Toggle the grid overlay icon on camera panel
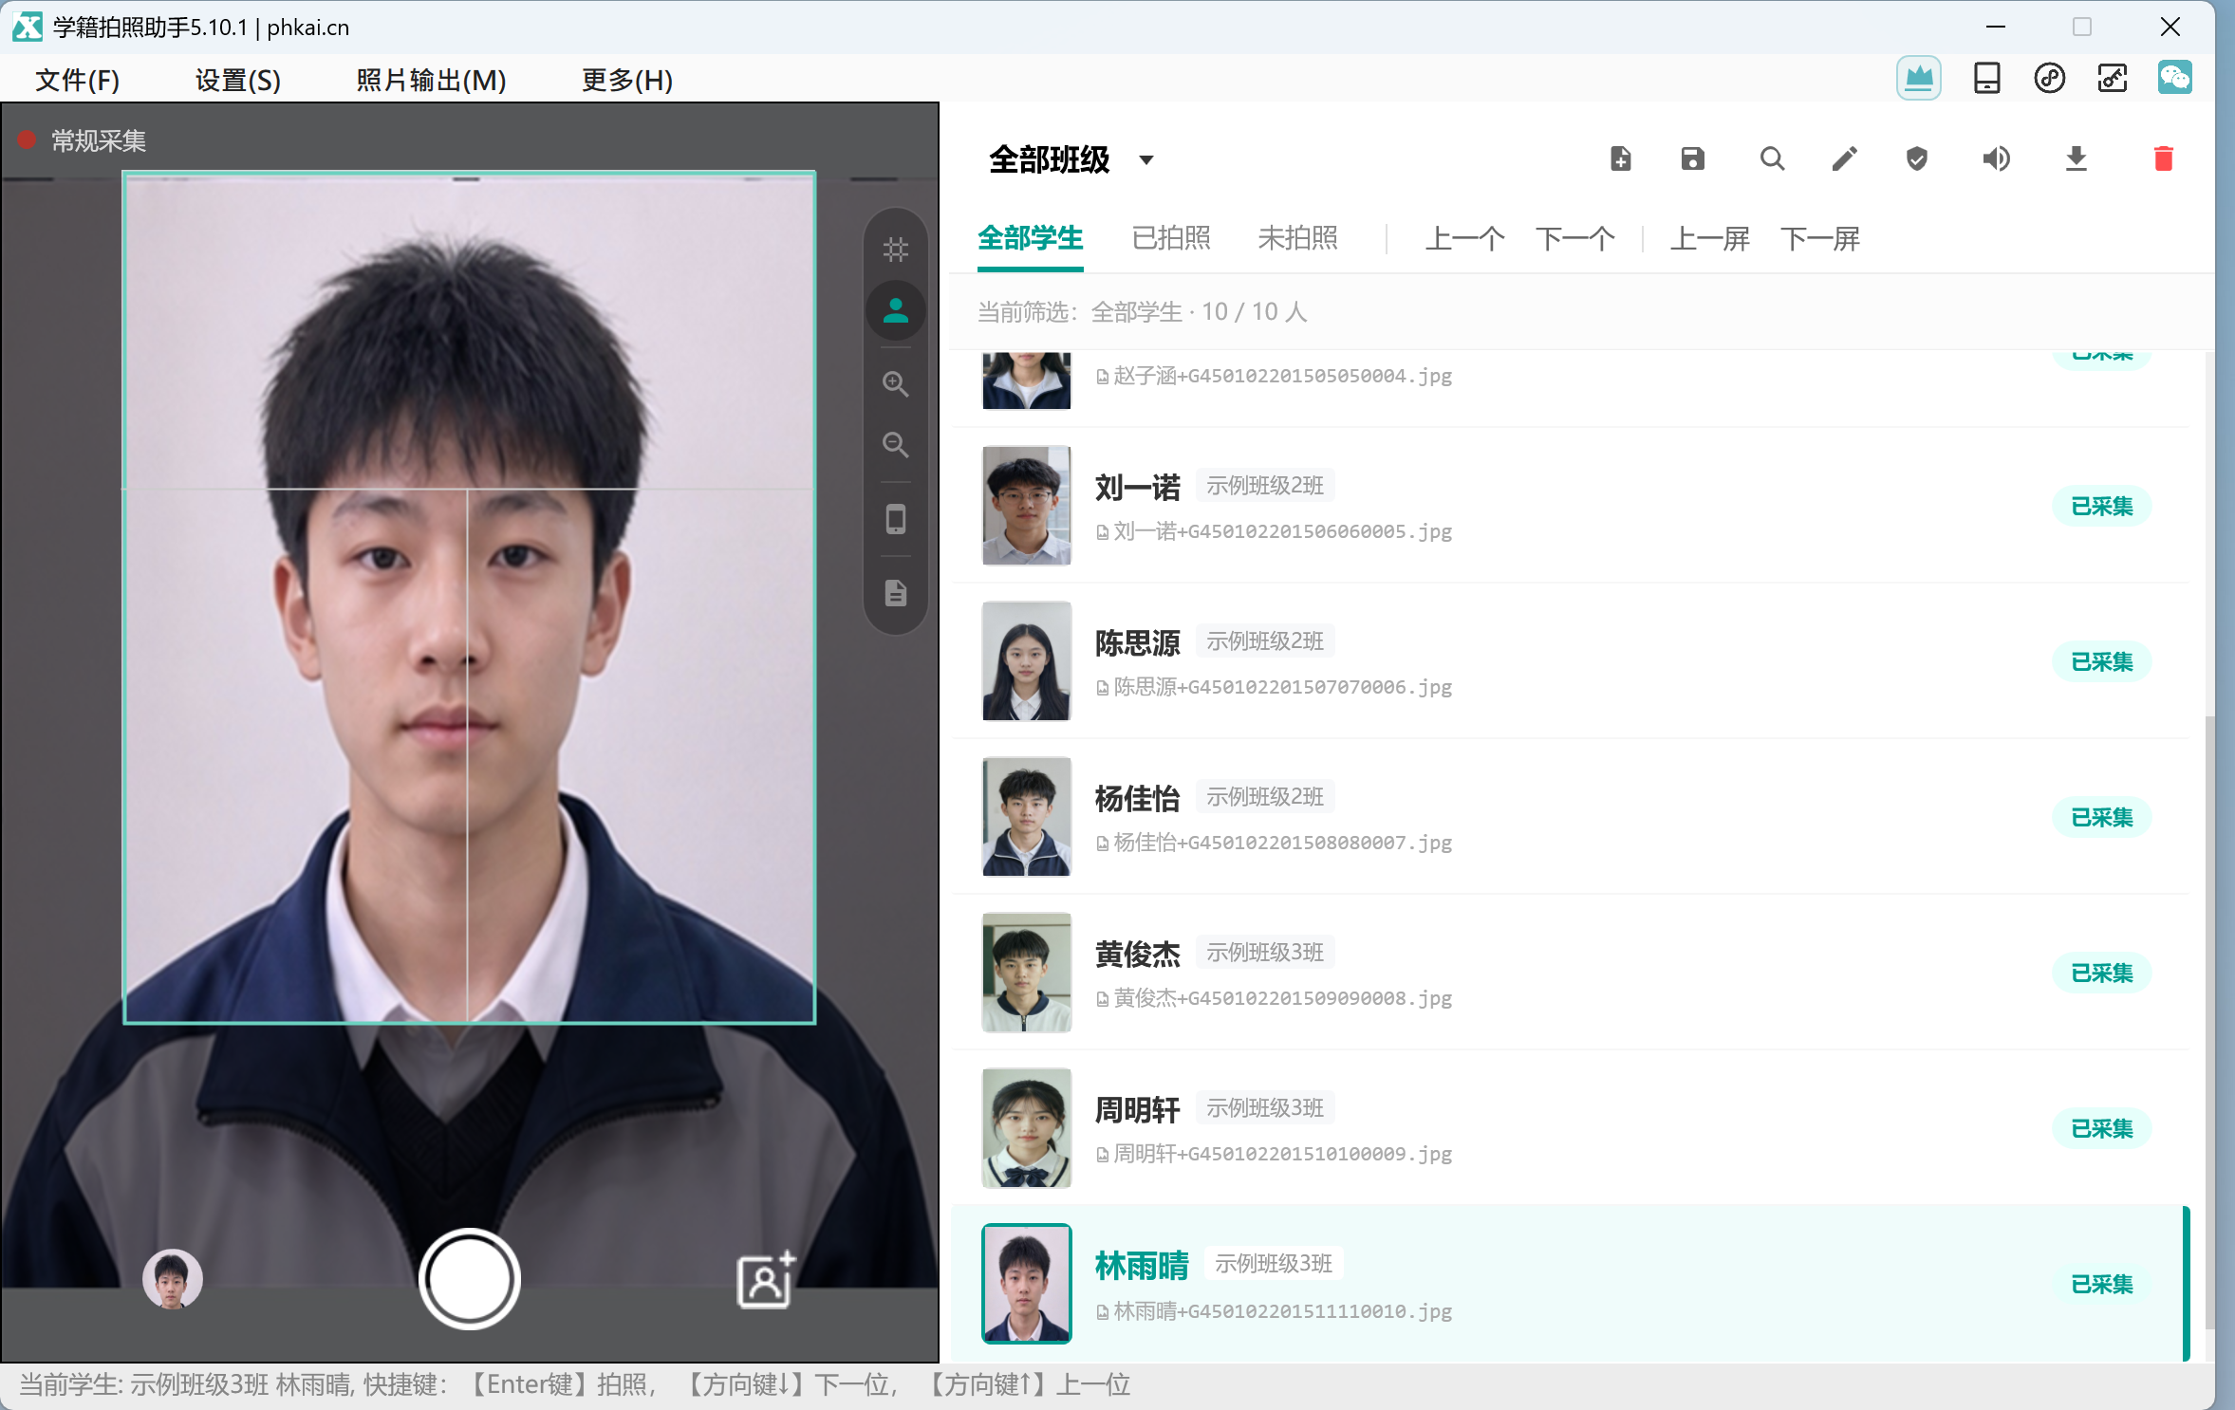The height and width of the screenshot is (1410, 2235). pyautogui.click(x=895, y=250)
